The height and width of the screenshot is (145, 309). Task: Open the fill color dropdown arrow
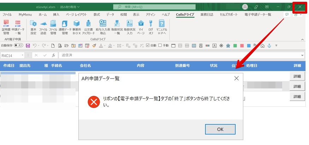point(114,46)
